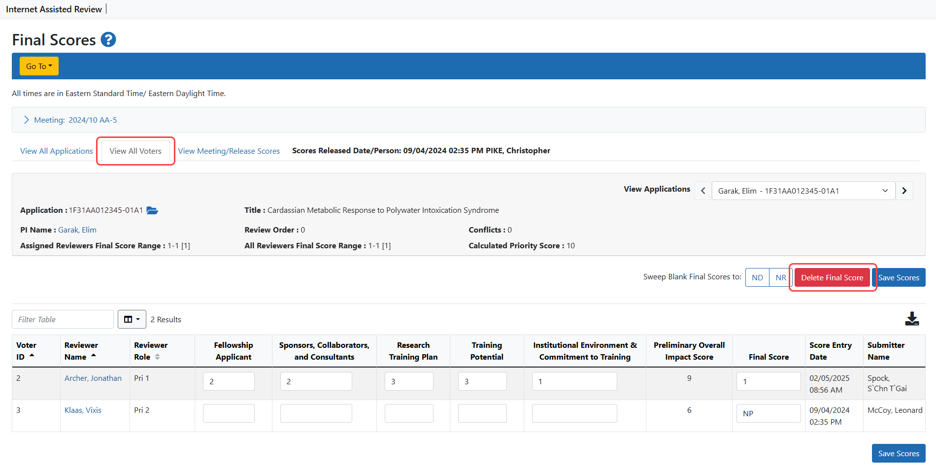Click the 2 Results count text
The width and height of the screenshot is (936, 469).
click(x=166, y=319)
